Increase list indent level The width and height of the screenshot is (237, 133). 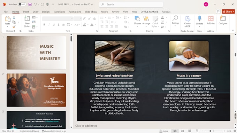[107, 22]
